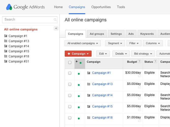Click folder icon beside sidebar Campaign #31
Image resolution: width=170 pixels, height=127 pixels.
[6, 61]
